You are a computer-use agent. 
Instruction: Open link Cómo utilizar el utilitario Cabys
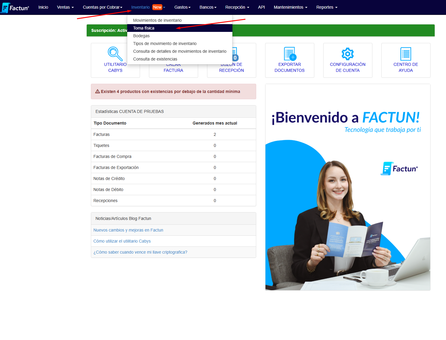coord(122,241)
